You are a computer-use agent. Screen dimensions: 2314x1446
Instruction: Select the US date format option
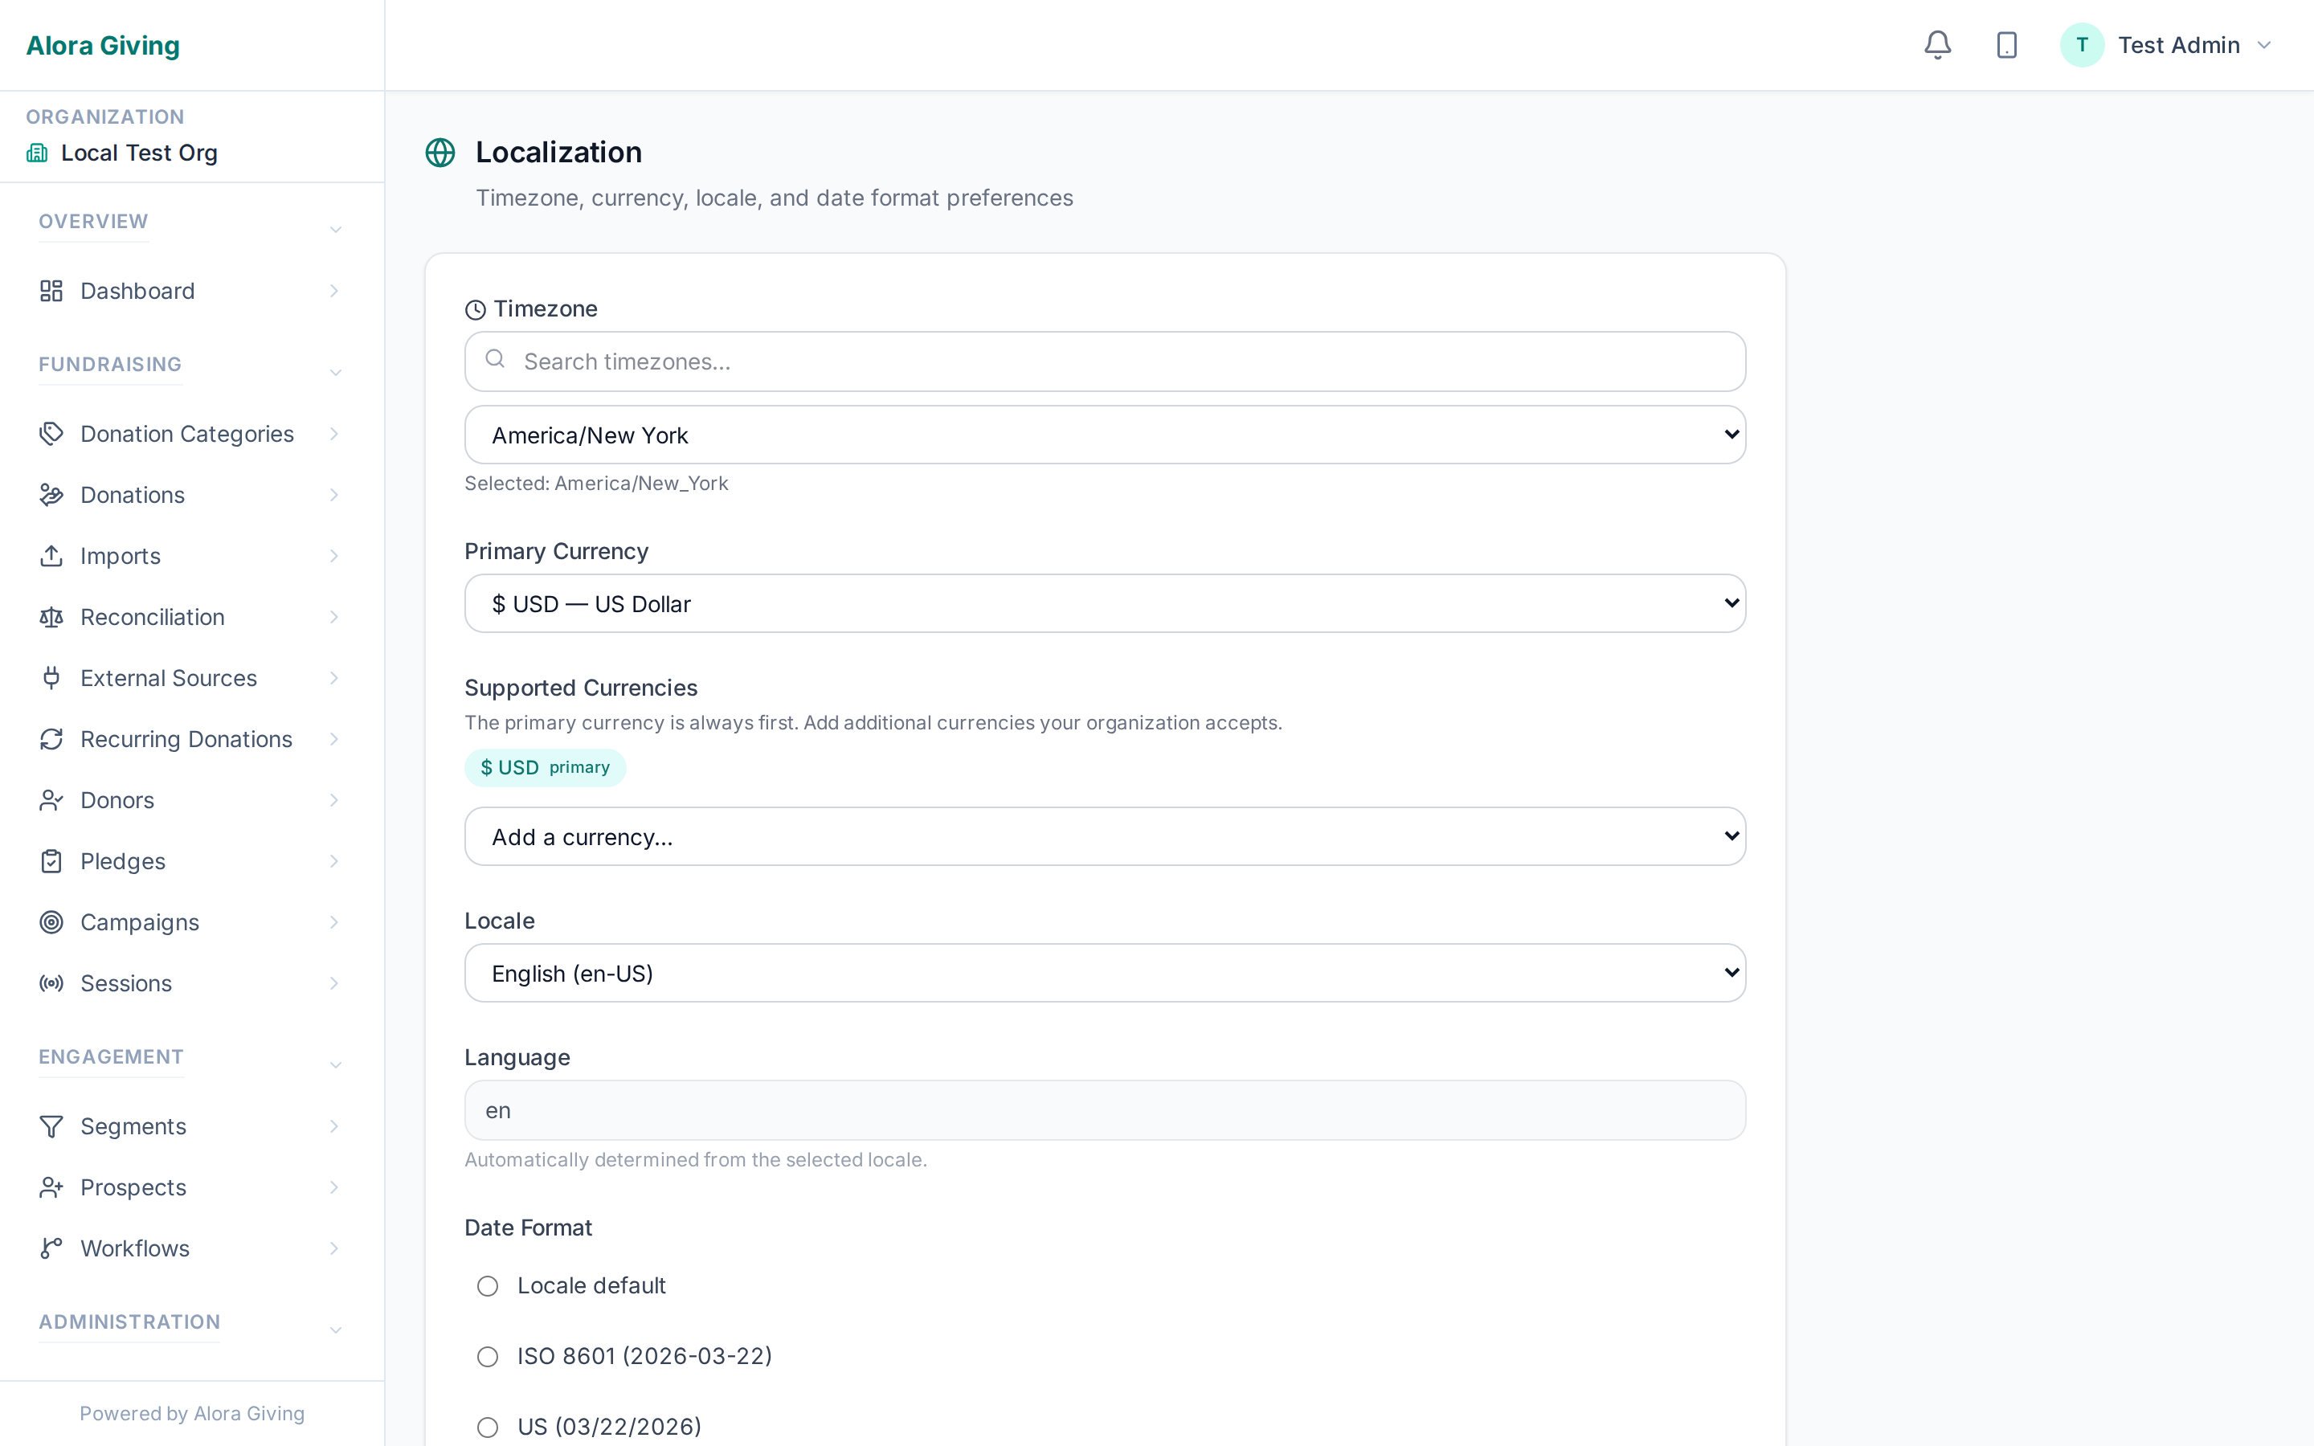point(489,1425)
